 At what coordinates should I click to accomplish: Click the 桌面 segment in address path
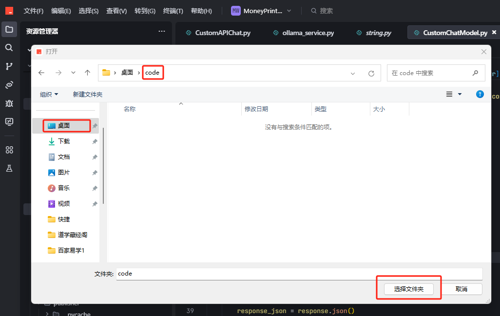pos(127,73)
